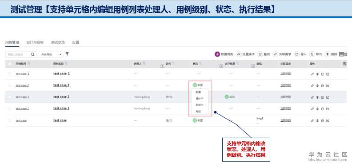Open column settings gear icon
This screenshot has height=166, width=352.
pyautogui.click(x=344, y=64)
